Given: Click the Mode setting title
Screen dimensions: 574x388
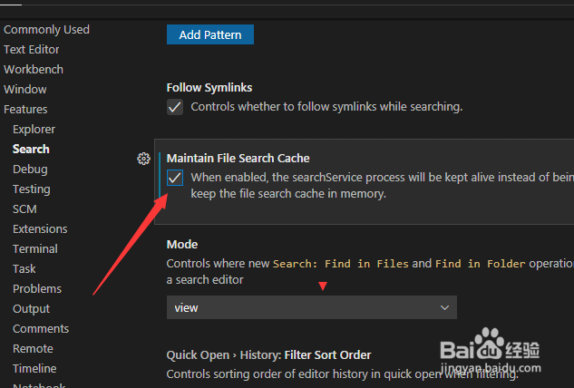Looking at the screenshot, I should (x=182, y=244).
